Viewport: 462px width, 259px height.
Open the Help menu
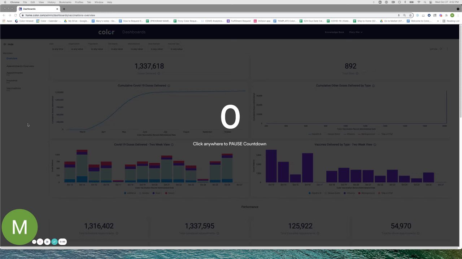click(x=109, y=2)
